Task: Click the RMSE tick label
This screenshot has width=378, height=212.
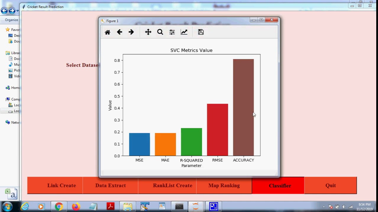Action: point(217,160)
